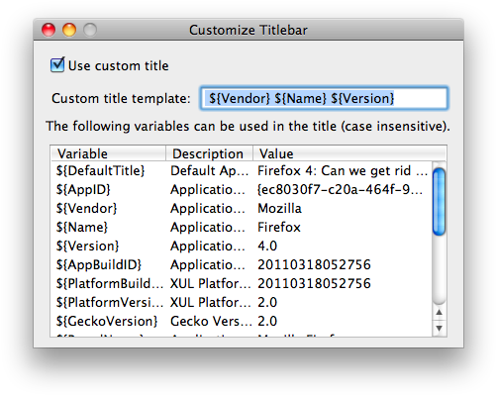Select the ${AppID} variable row

pyautogui.click(x=242, y=190)
